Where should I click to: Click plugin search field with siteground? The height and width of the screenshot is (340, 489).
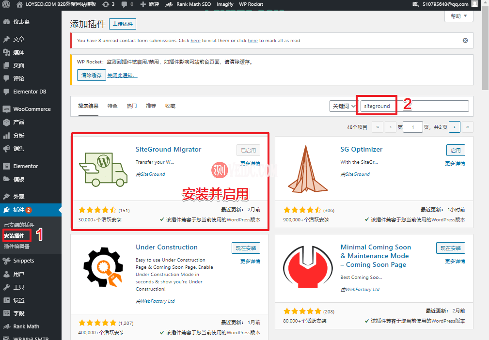coord(414,106)
